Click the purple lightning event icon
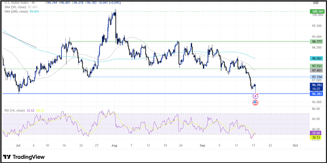This screenshot has width=327, height=163. (x=255, y=96)
